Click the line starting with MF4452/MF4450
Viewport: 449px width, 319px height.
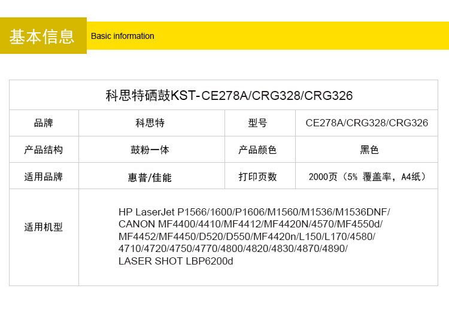(x=247, y=236)
